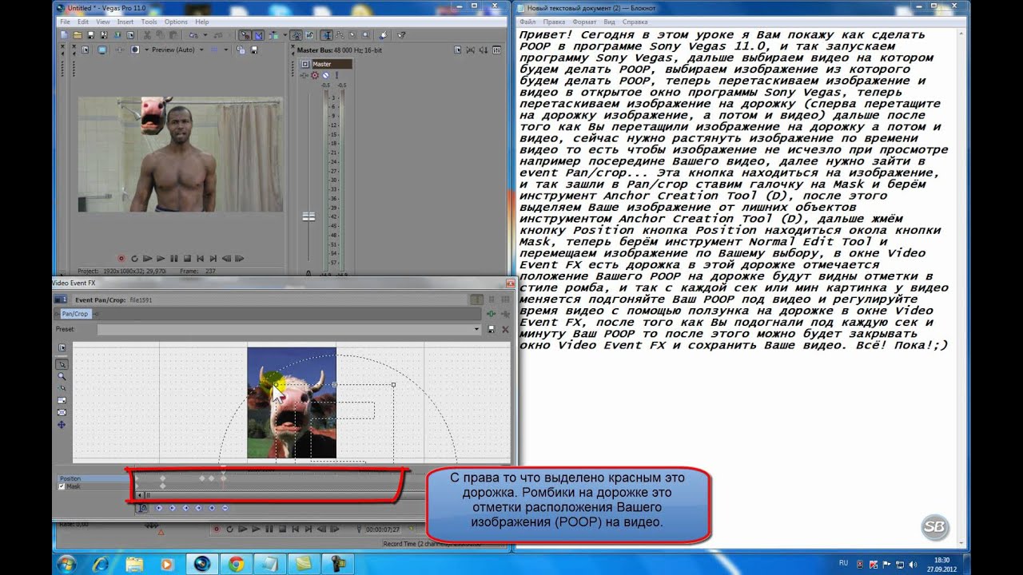Toggle the Mask checkbox
The width and height of the screenshot is (1023, 575).
point(61,486)
